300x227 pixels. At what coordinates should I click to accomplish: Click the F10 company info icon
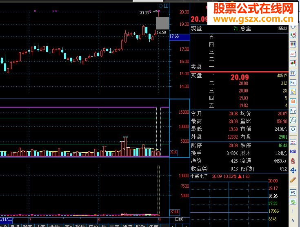pyautogui.click(x=293, y=83)
